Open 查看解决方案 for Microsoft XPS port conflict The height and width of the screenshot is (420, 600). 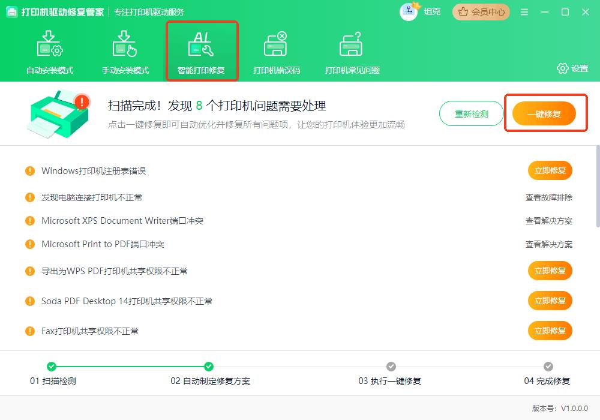549,221
